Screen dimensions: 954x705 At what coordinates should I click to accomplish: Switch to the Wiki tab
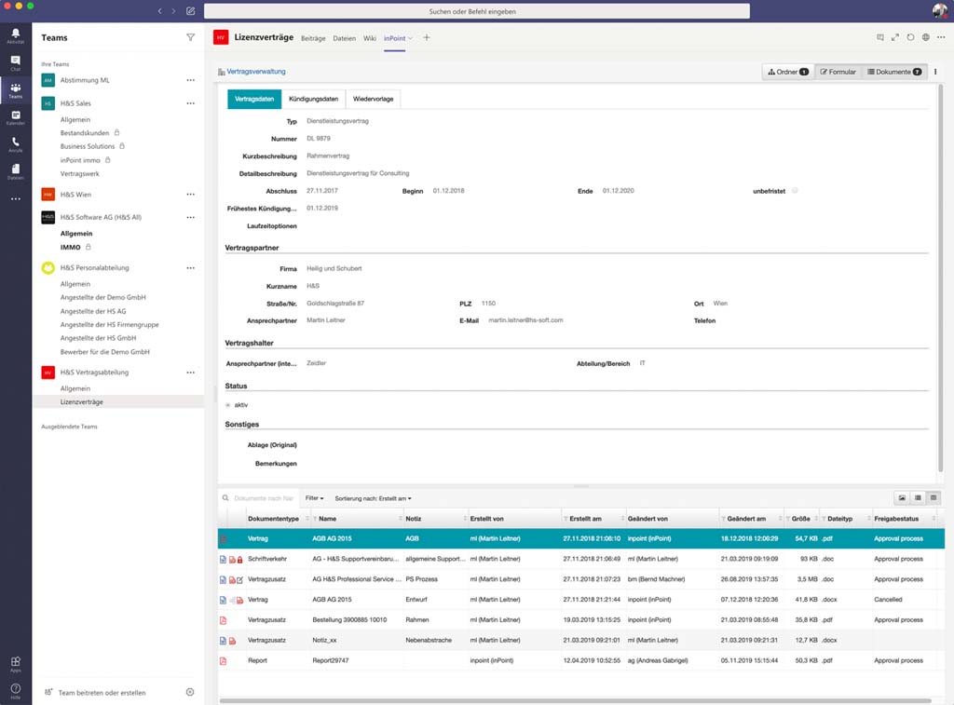pos(370,38)
